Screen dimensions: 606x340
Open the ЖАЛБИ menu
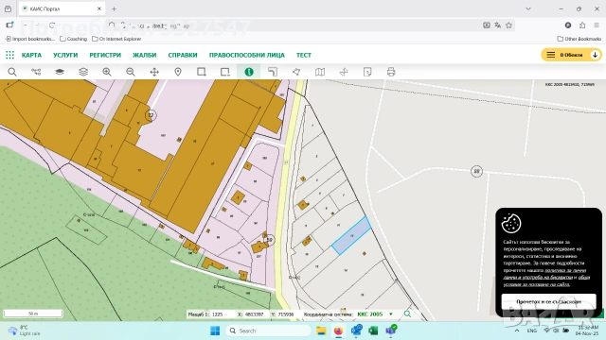[x=145, y=55]
